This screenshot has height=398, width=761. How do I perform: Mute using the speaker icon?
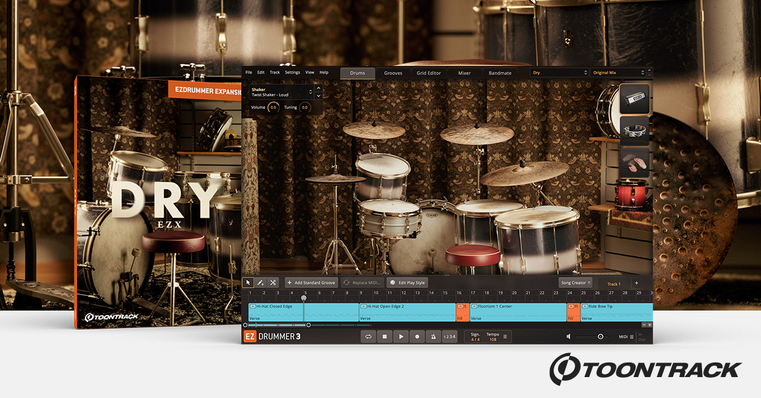coord(569,337)
